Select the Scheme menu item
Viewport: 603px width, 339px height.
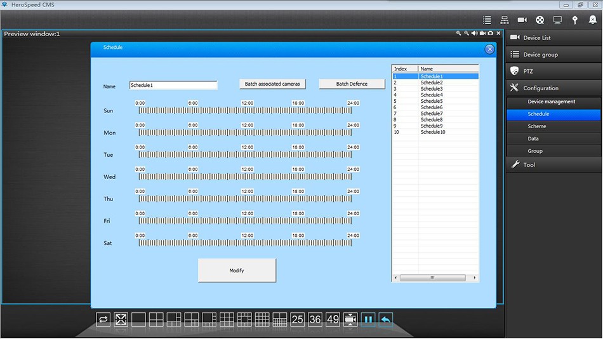tap(537, 126)
